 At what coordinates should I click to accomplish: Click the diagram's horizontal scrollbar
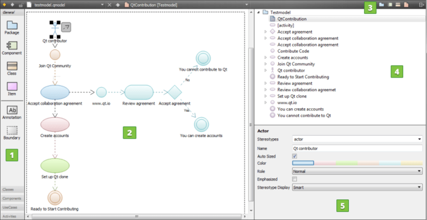click(137, 217)
